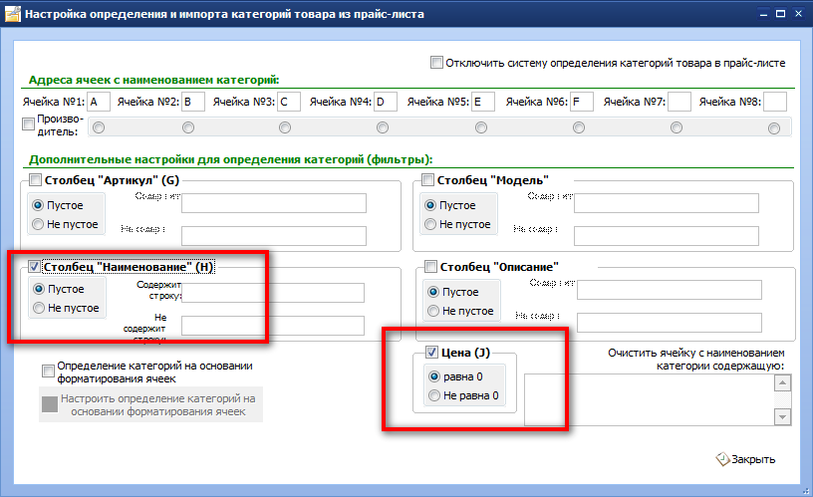This screenshot has width=813, height=497.
Task: Click upper text field in Артикул group
Action: 274,203
